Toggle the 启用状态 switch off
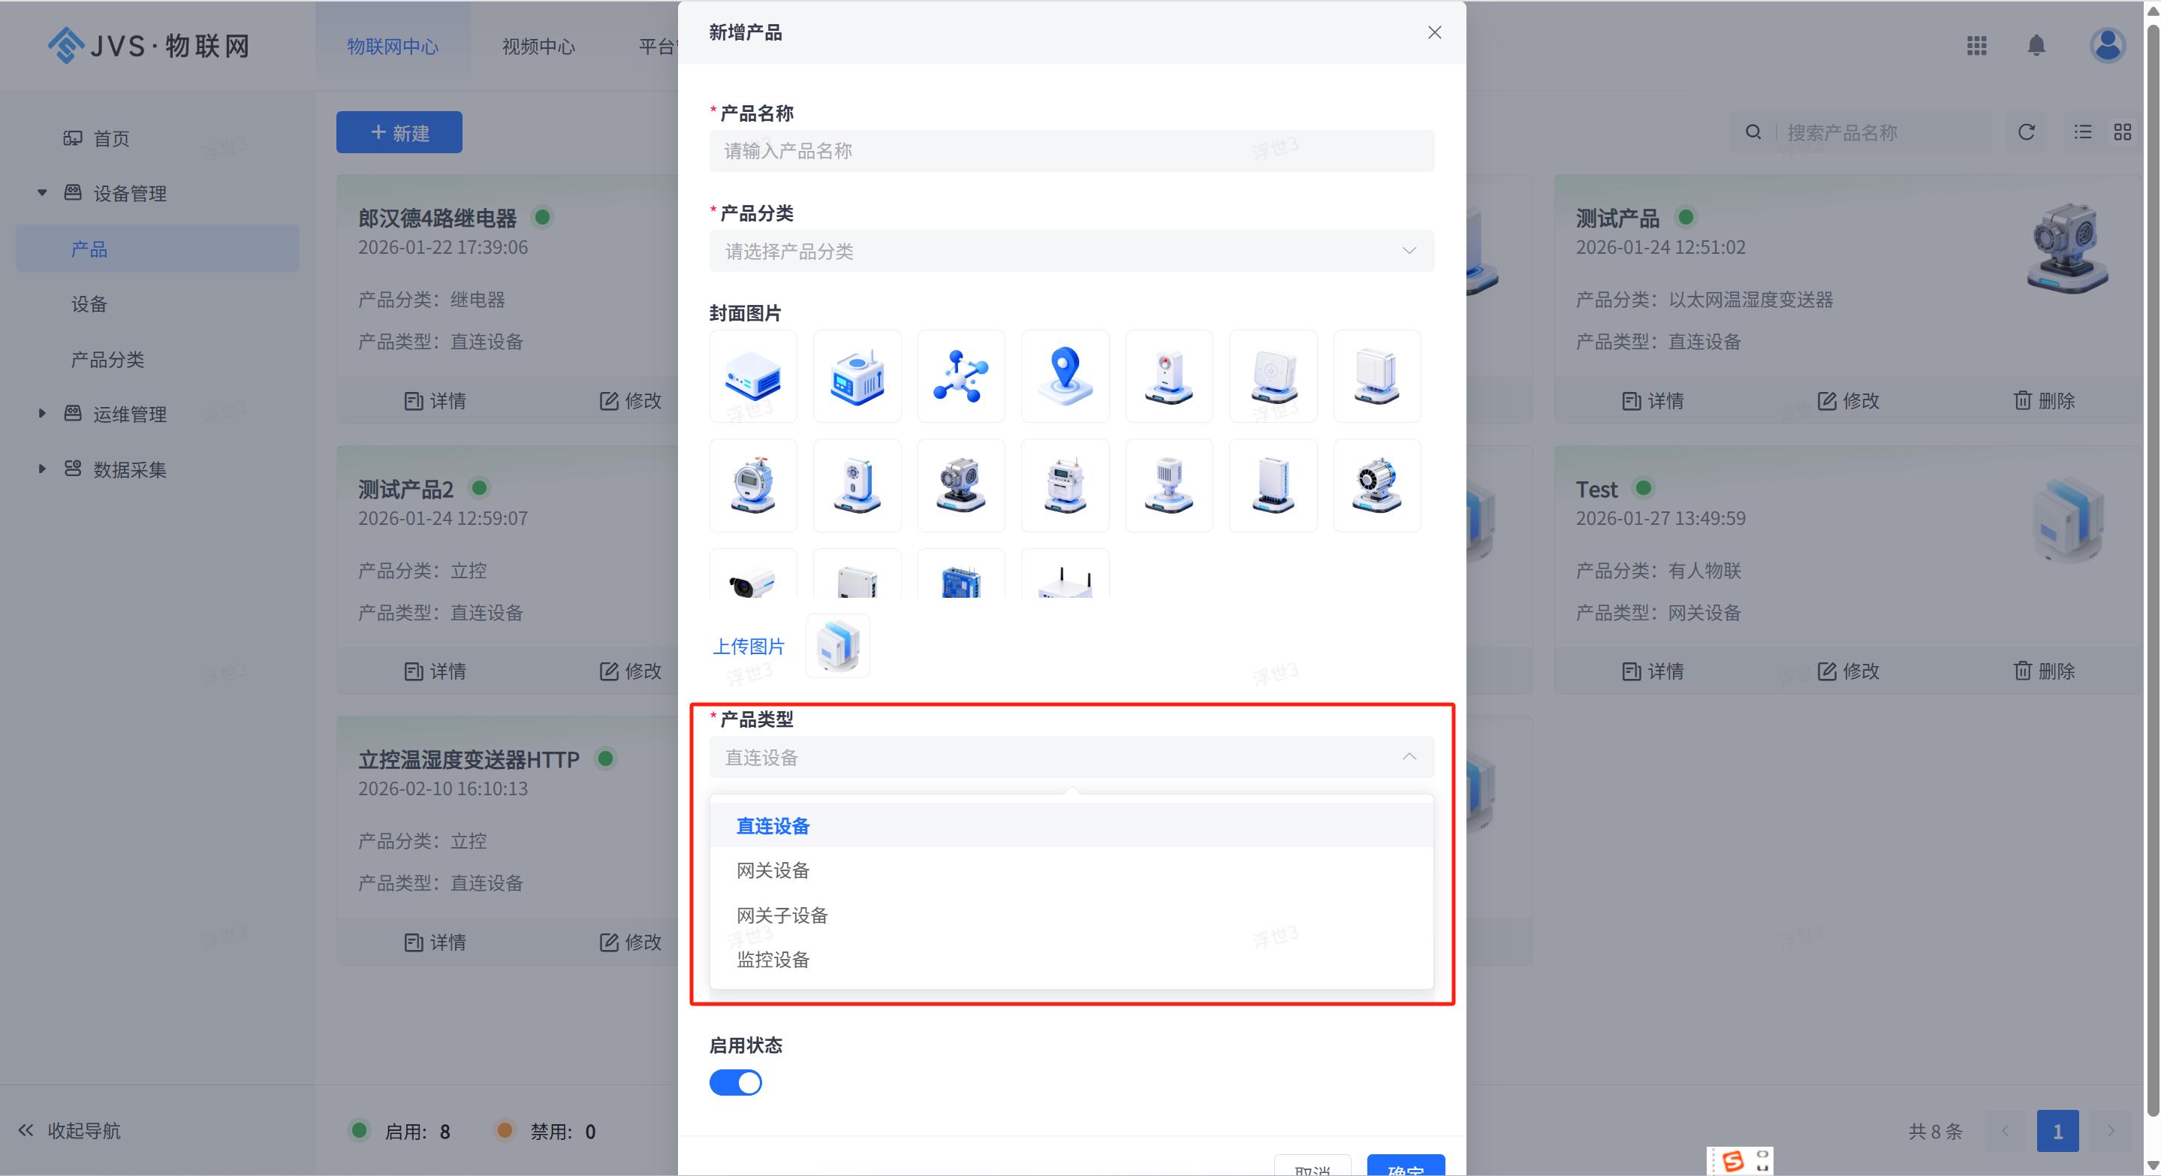This screenshot has width=2161, height=1176. 736,1083
